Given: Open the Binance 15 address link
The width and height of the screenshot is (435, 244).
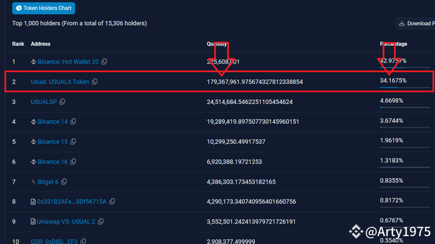Looking at the screenshot, I should [53, 142].
